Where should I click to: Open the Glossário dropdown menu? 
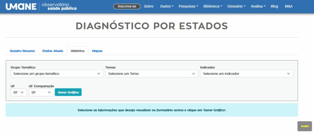click(236, 6)
